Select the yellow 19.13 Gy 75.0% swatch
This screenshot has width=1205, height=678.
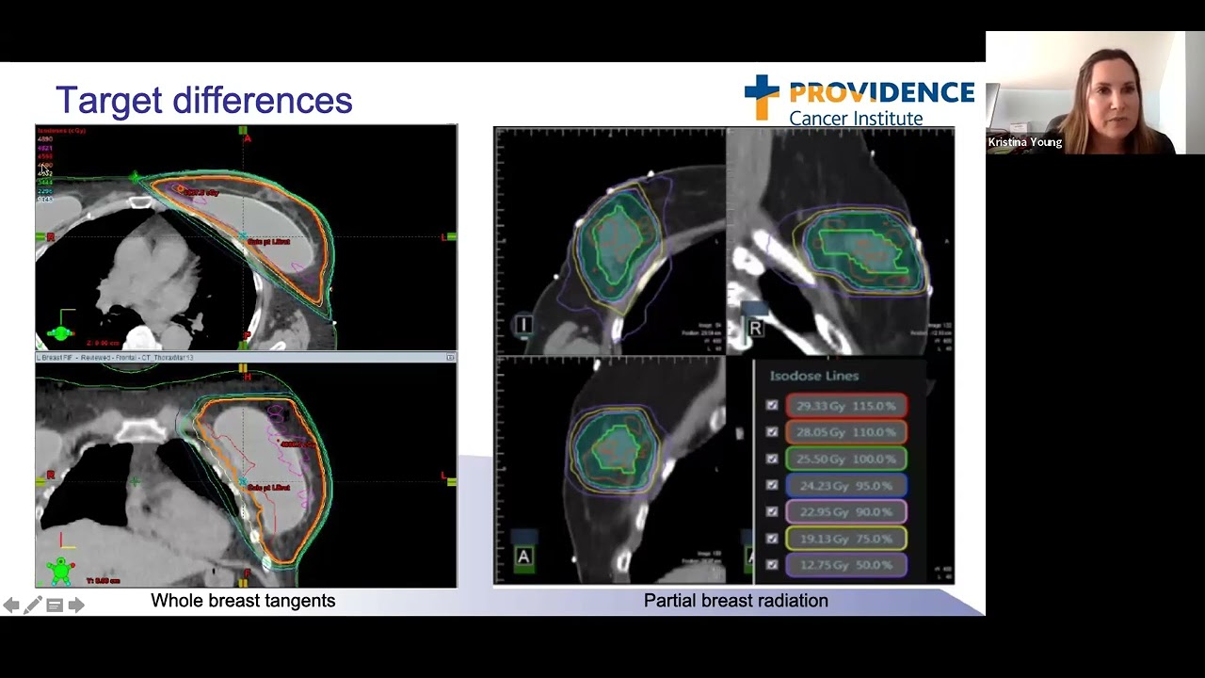pos(846,539)
